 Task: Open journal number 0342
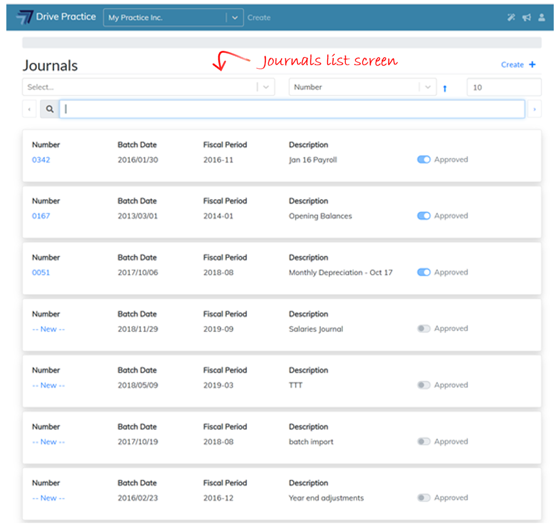[x=41, y=160]
